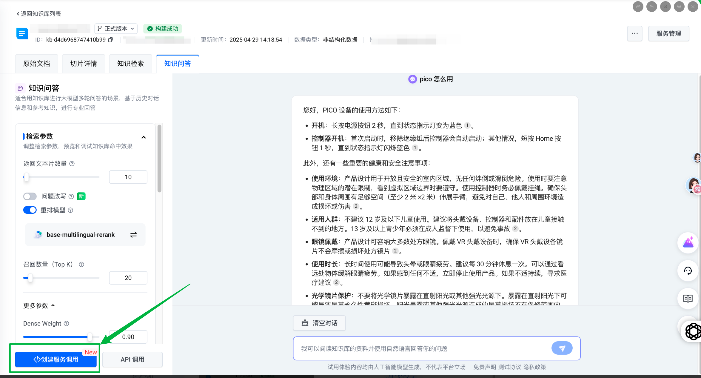The width and height of the screenshot is (701, 378).
Task: Click the API 调用 button
Action: point(133,359)
